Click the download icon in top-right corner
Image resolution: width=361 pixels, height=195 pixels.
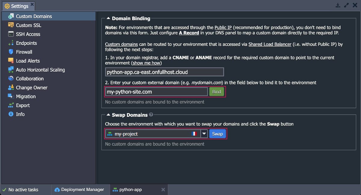338,5
